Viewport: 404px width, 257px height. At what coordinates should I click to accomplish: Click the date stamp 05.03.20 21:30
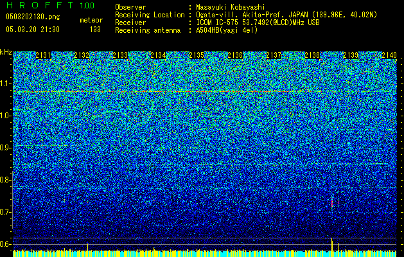(x=33, y=30)
